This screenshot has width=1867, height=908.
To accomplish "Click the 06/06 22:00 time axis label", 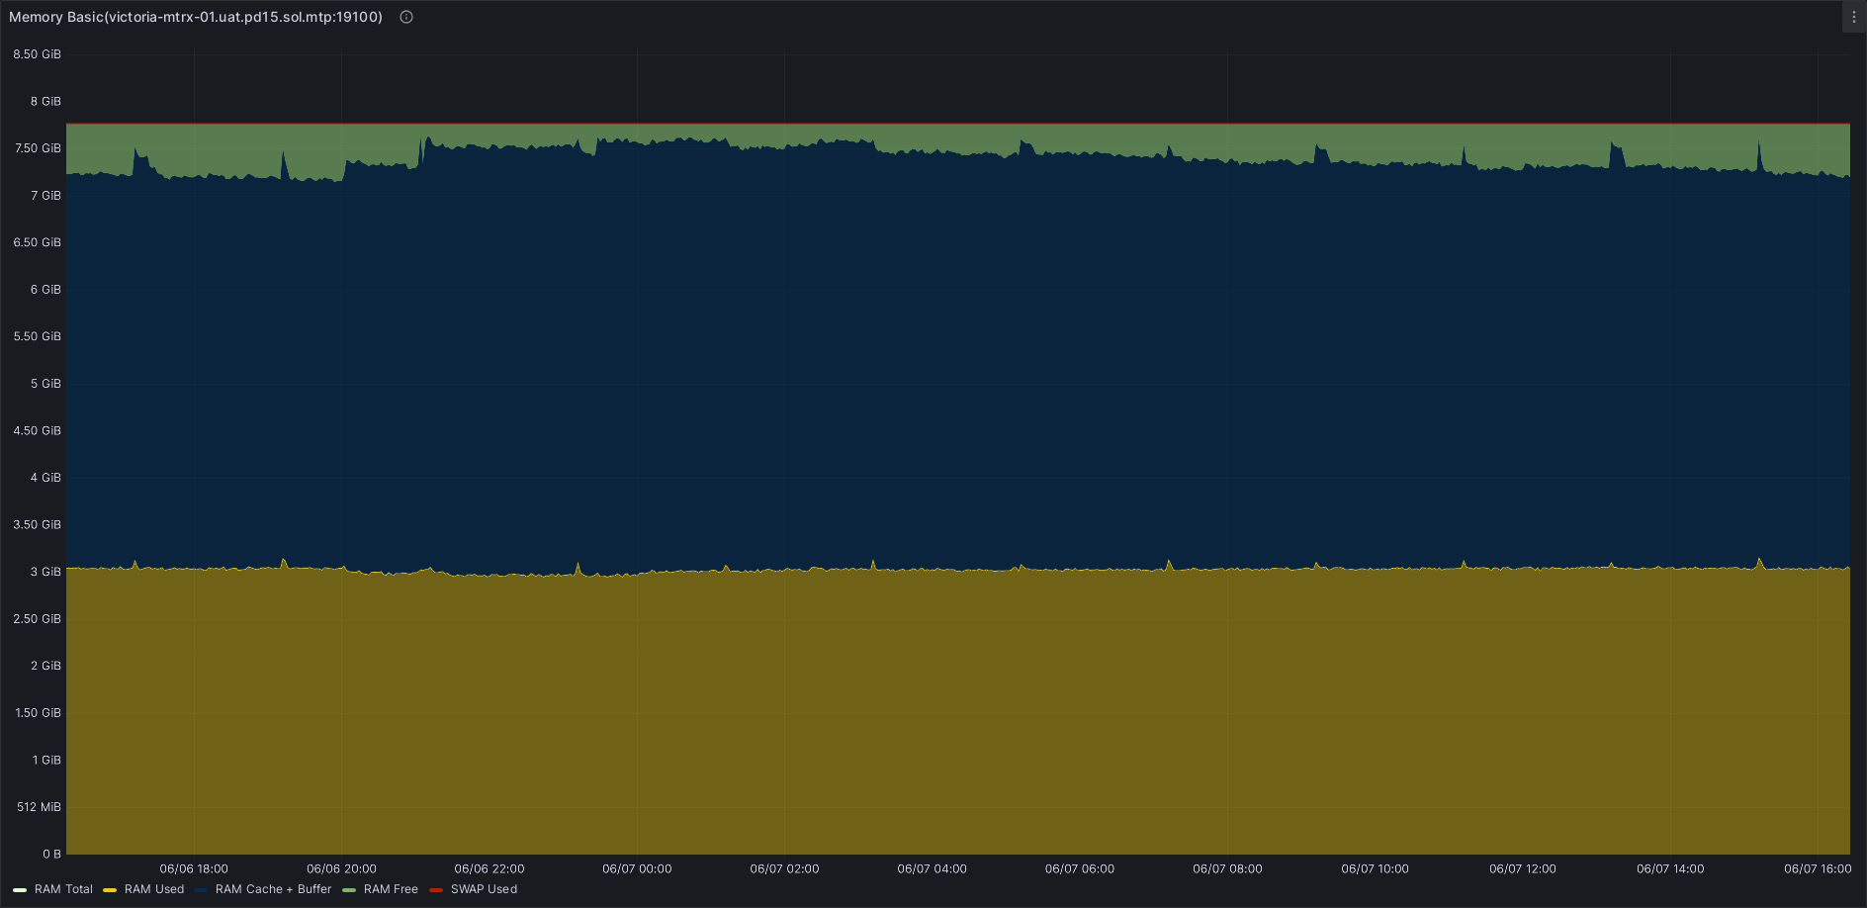I will (489, 869).
